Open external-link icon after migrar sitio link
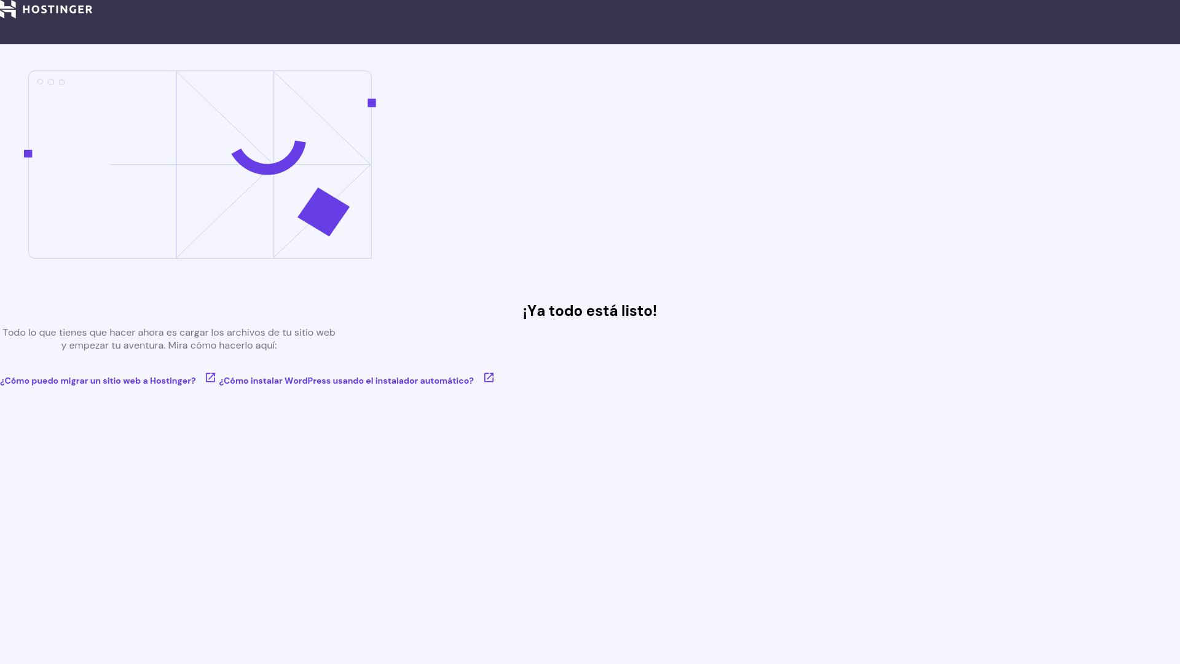 [210, 377]
